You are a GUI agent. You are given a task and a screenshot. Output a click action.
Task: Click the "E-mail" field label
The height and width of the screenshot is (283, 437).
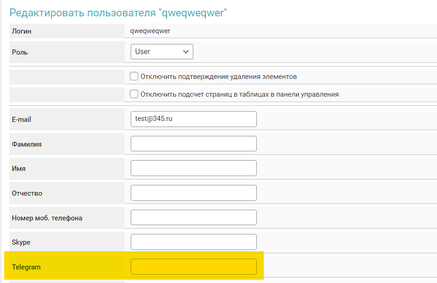pos(21,120)
